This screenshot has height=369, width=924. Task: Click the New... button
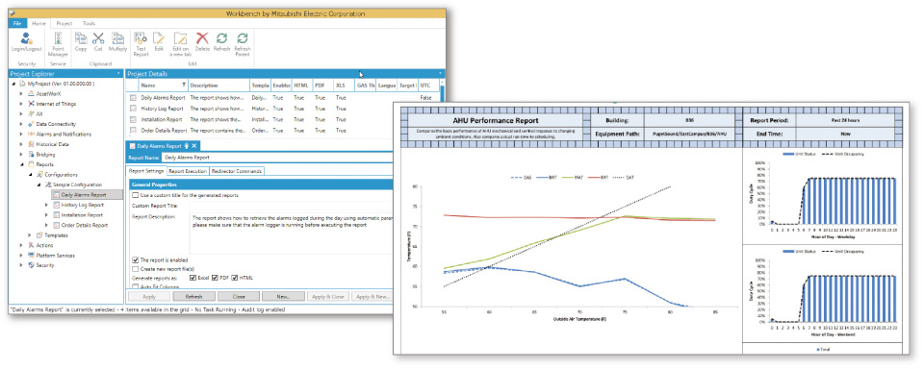284,297
